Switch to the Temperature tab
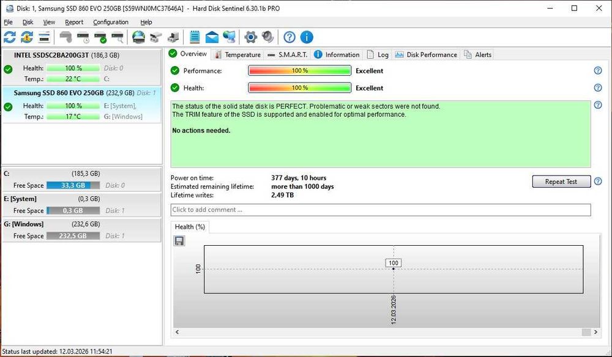Viewport: 612px width, 357px height. coord(237,54)
